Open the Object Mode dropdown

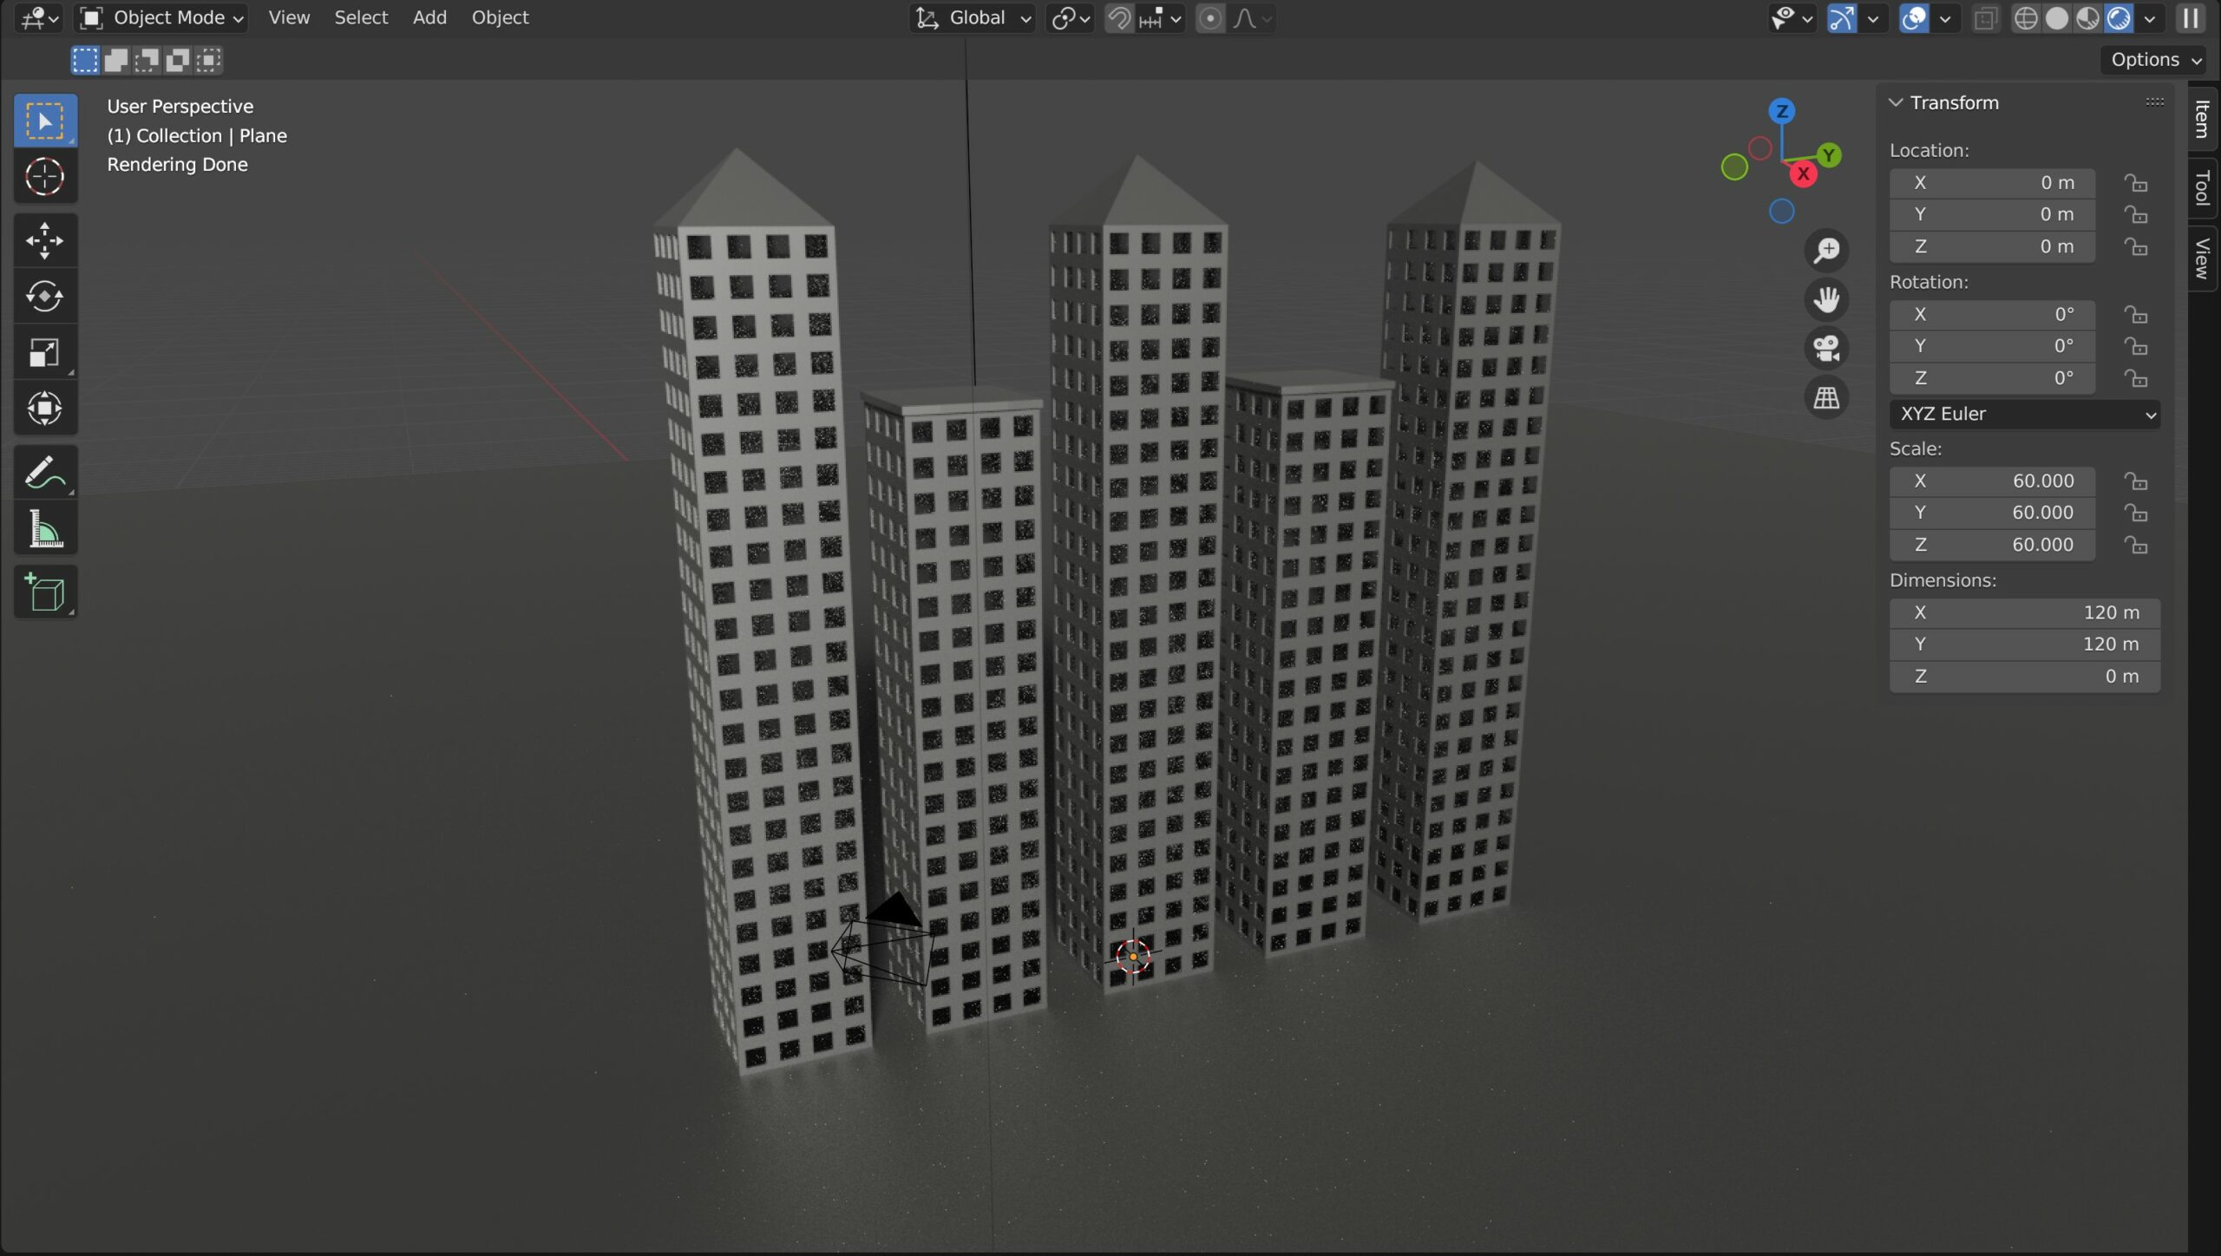(x=161, y=17)
